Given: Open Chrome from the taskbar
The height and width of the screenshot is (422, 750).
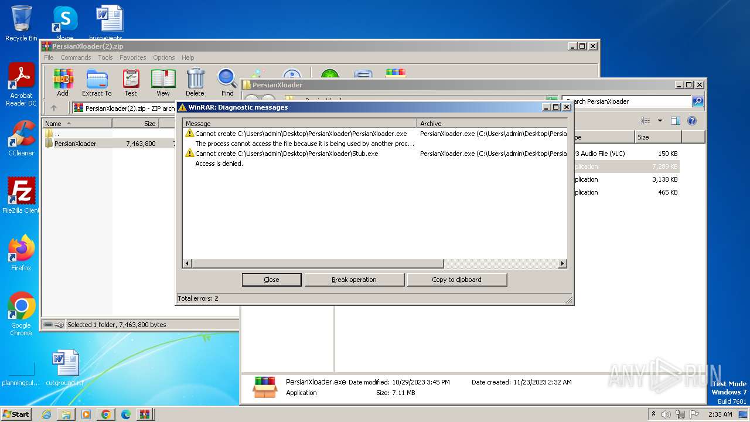Looking at the screenshot, I should (x=106, y=414).
